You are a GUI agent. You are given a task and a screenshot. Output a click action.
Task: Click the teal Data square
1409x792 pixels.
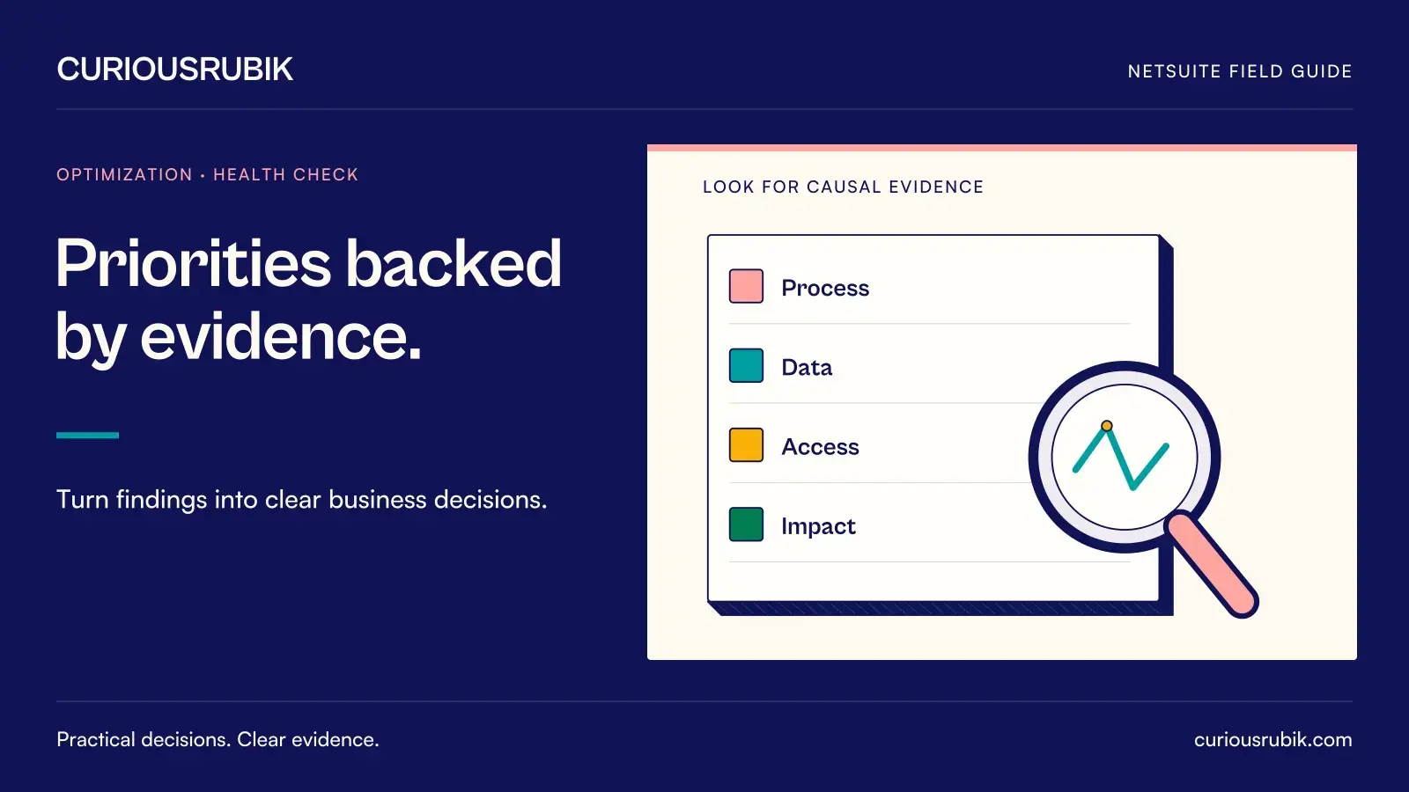coord(746,366)
